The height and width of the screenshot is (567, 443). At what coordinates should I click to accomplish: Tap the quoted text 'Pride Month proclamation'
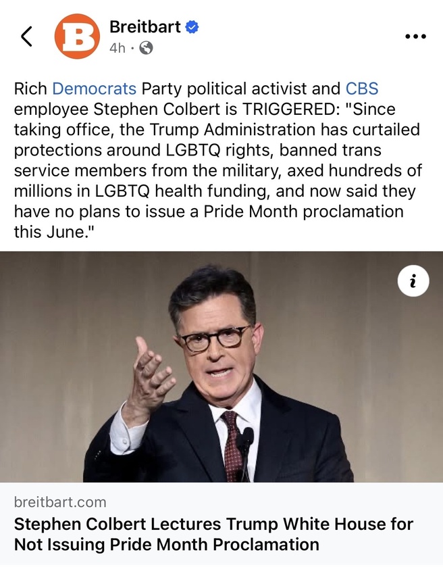coord(303,212)
